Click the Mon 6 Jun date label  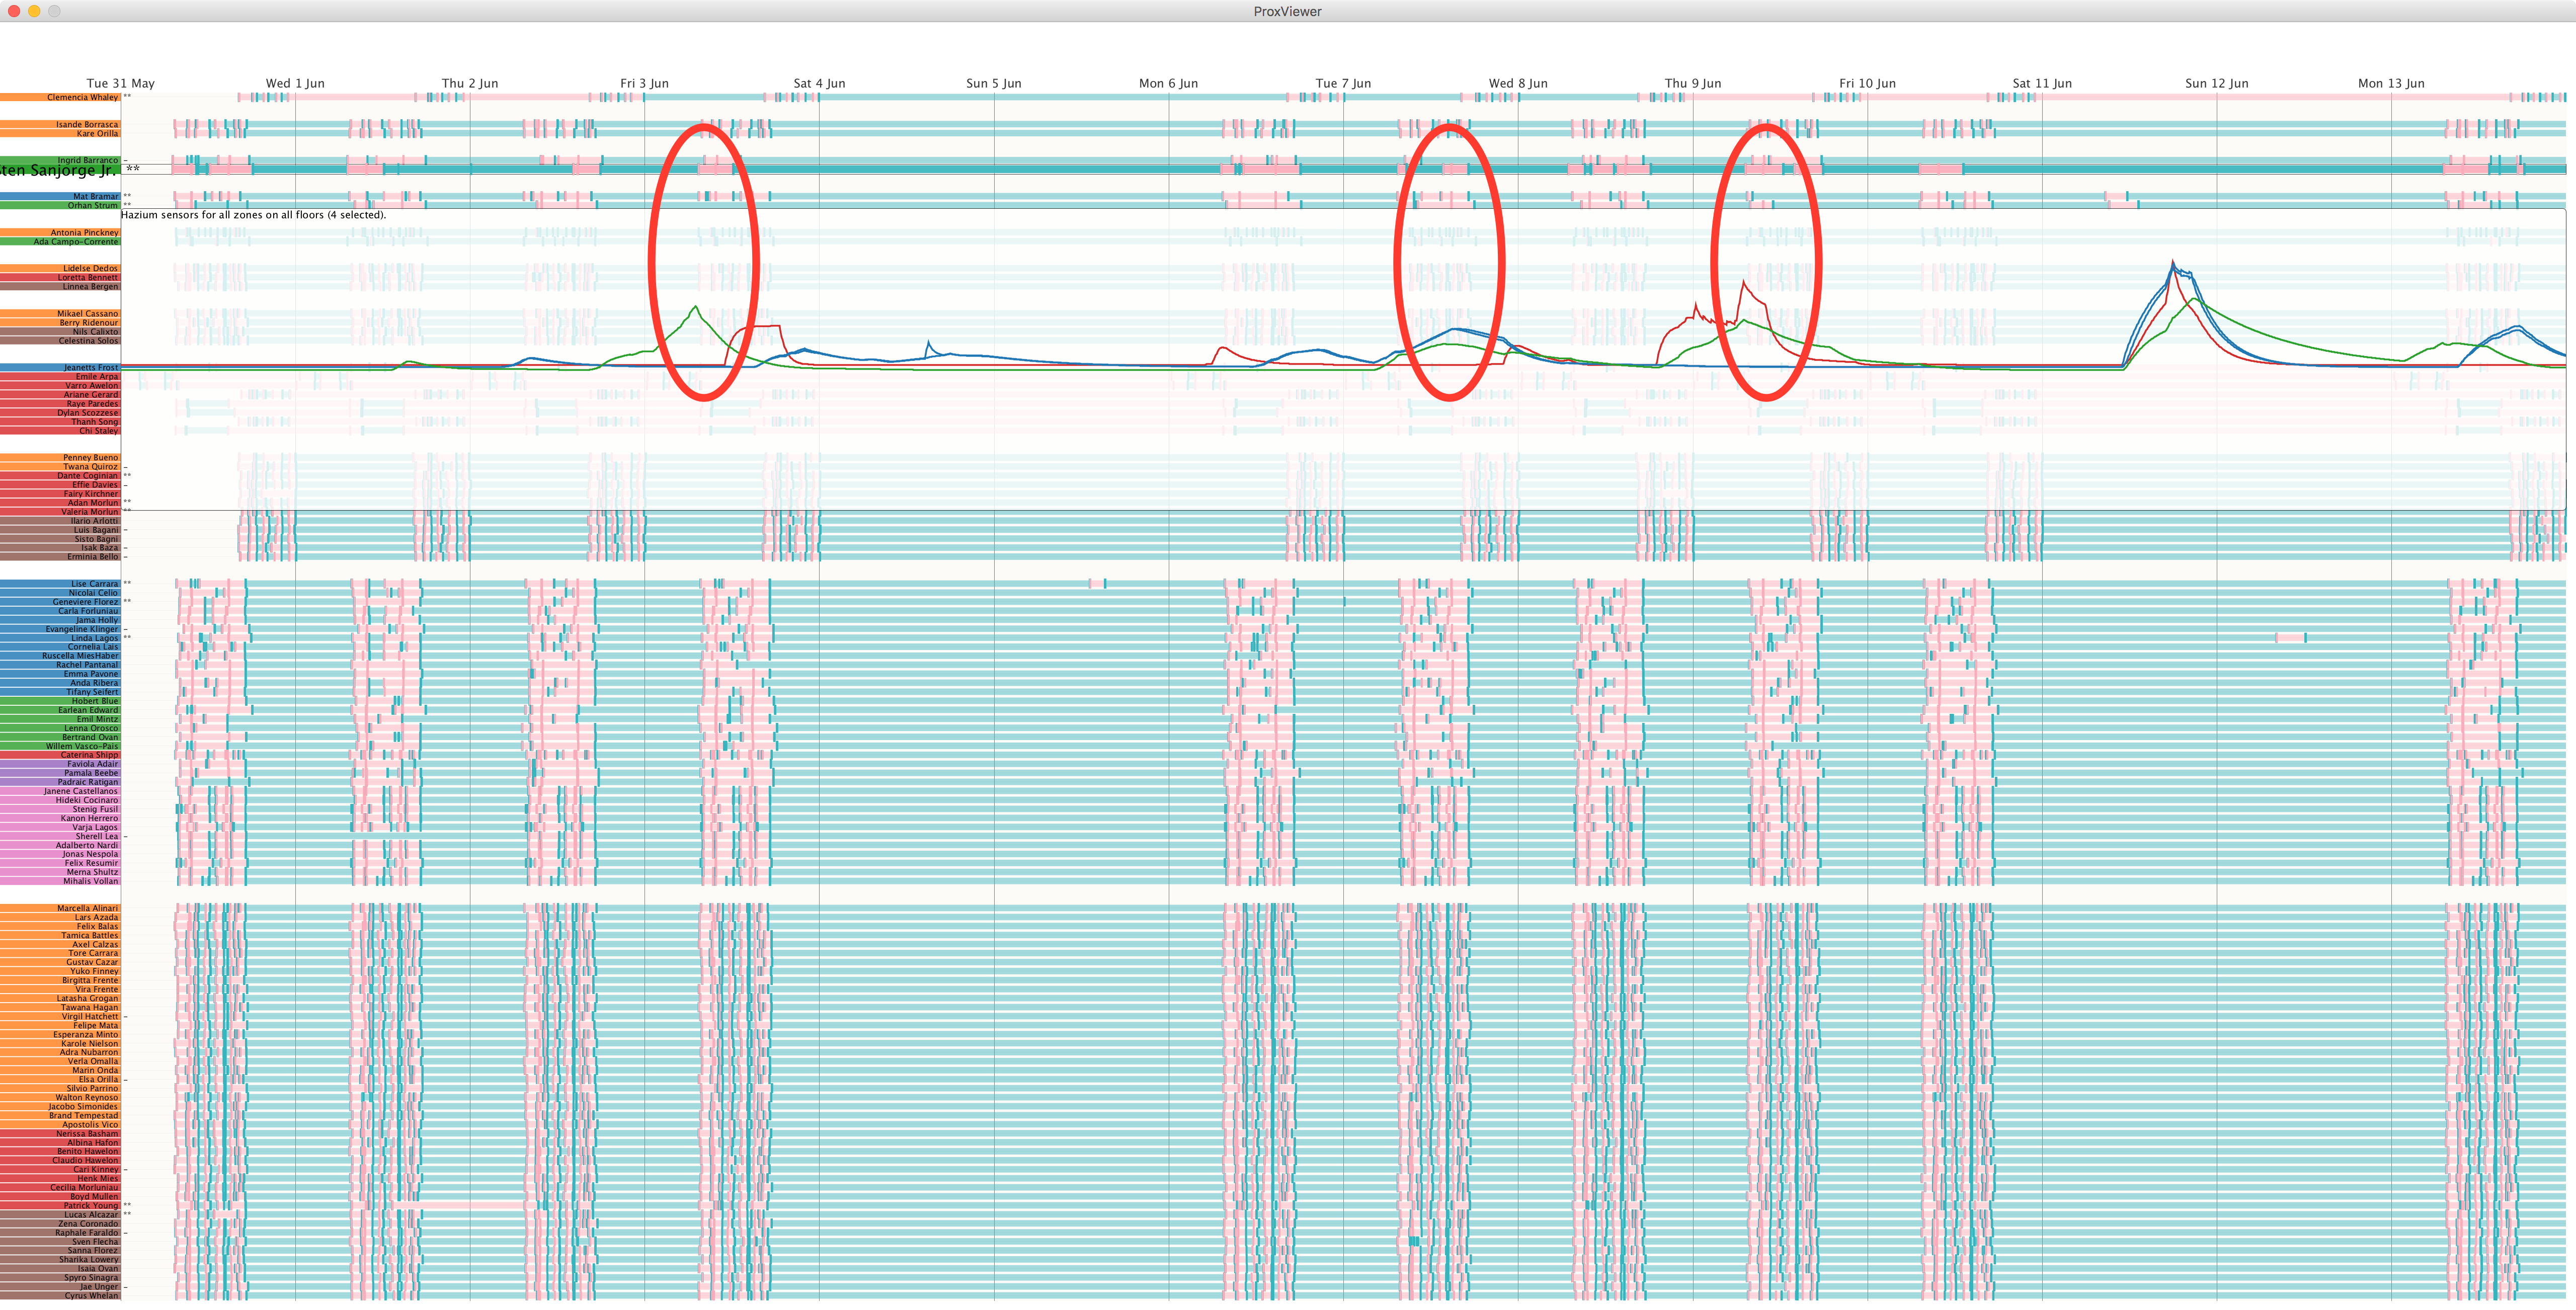tap(1168, 83)
